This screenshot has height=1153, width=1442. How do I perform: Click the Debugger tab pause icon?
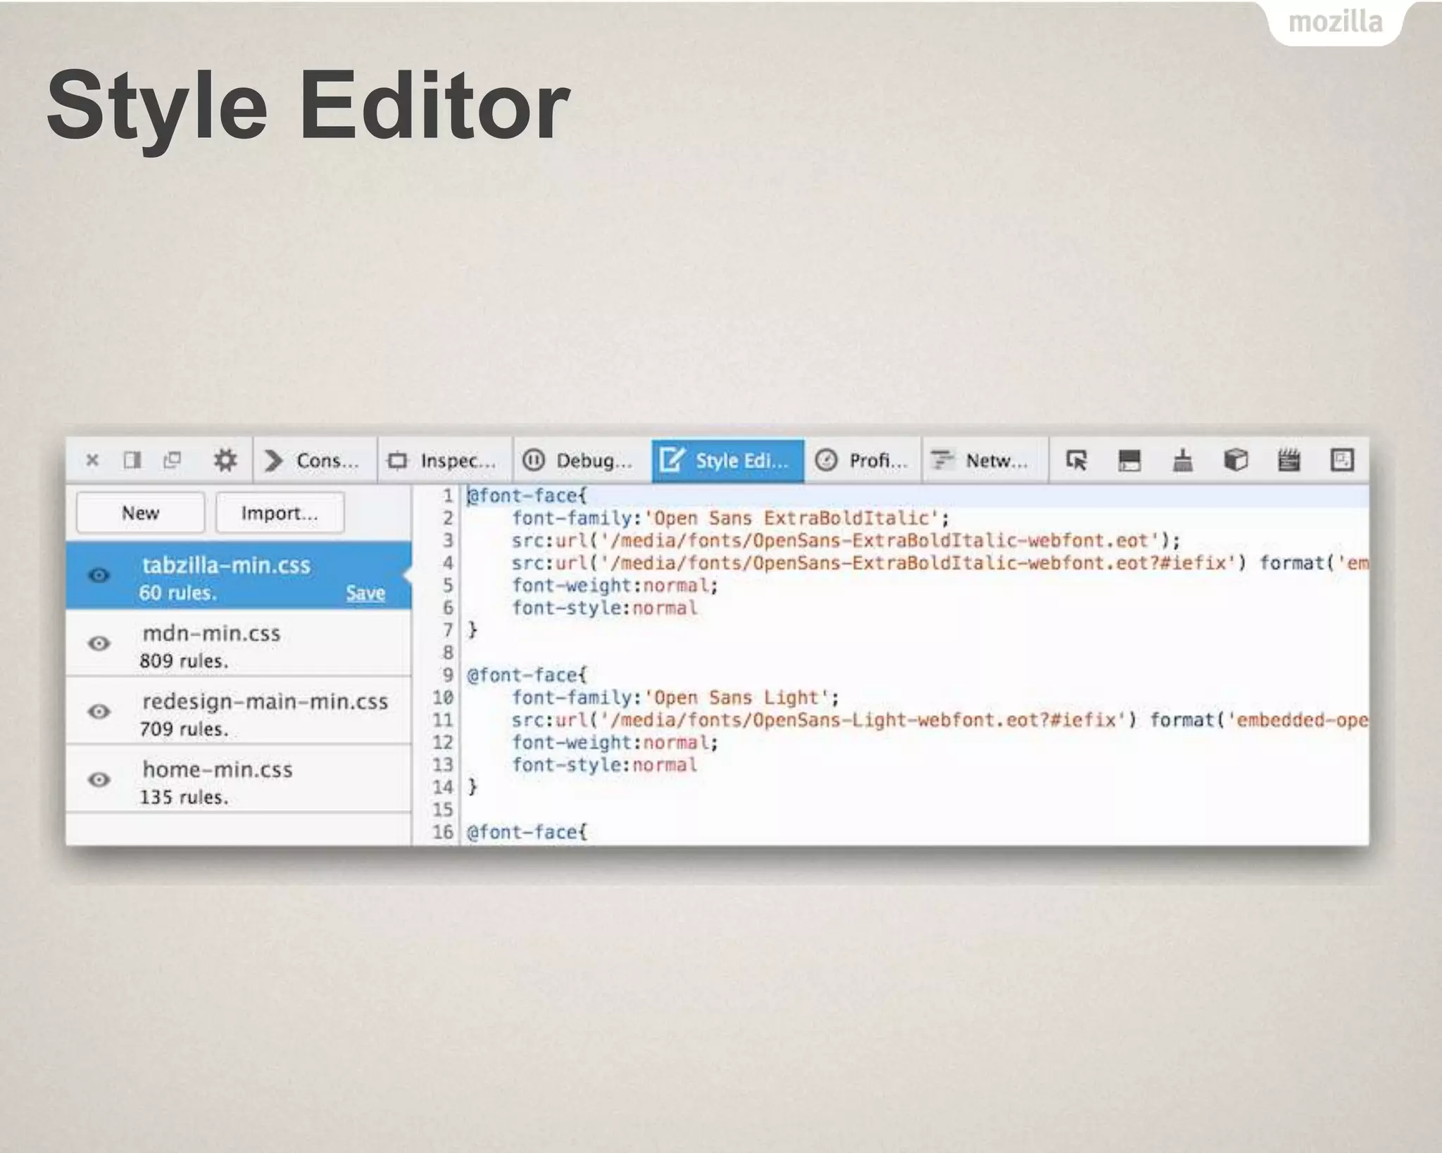click(534, 460)
